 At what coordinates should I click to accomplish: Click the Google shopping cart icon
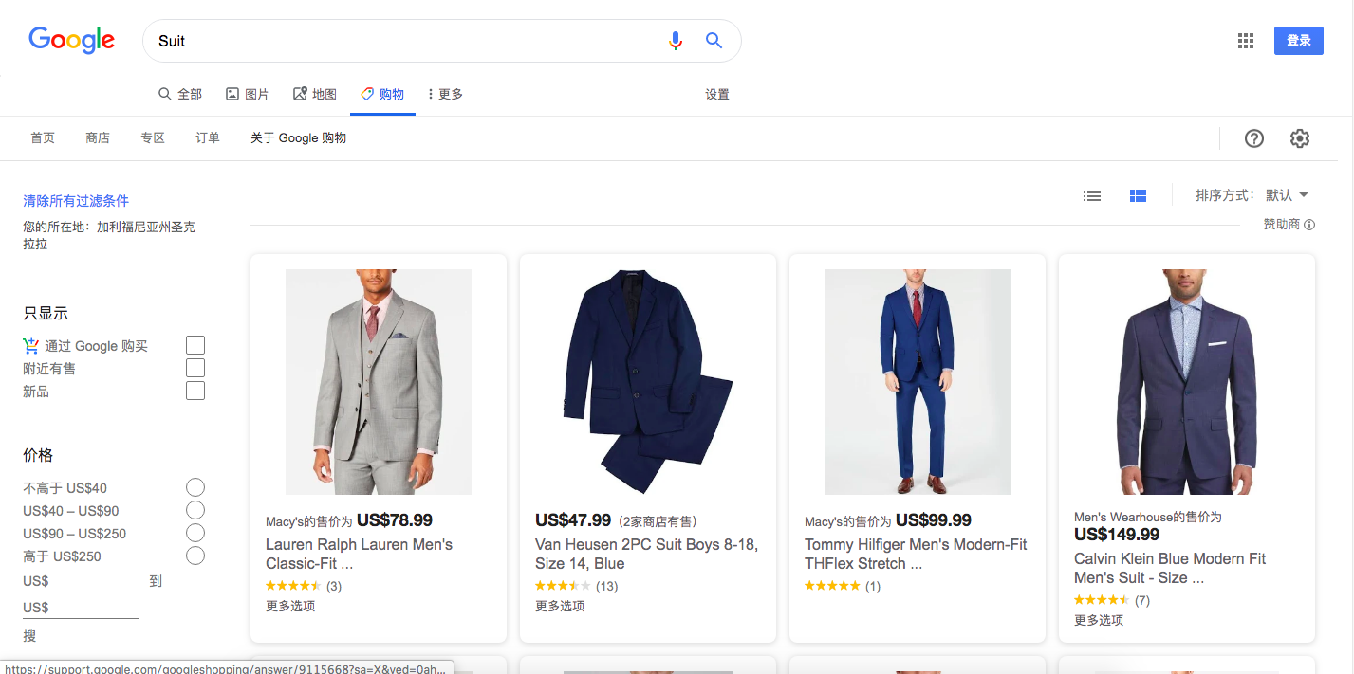[31, 346]
